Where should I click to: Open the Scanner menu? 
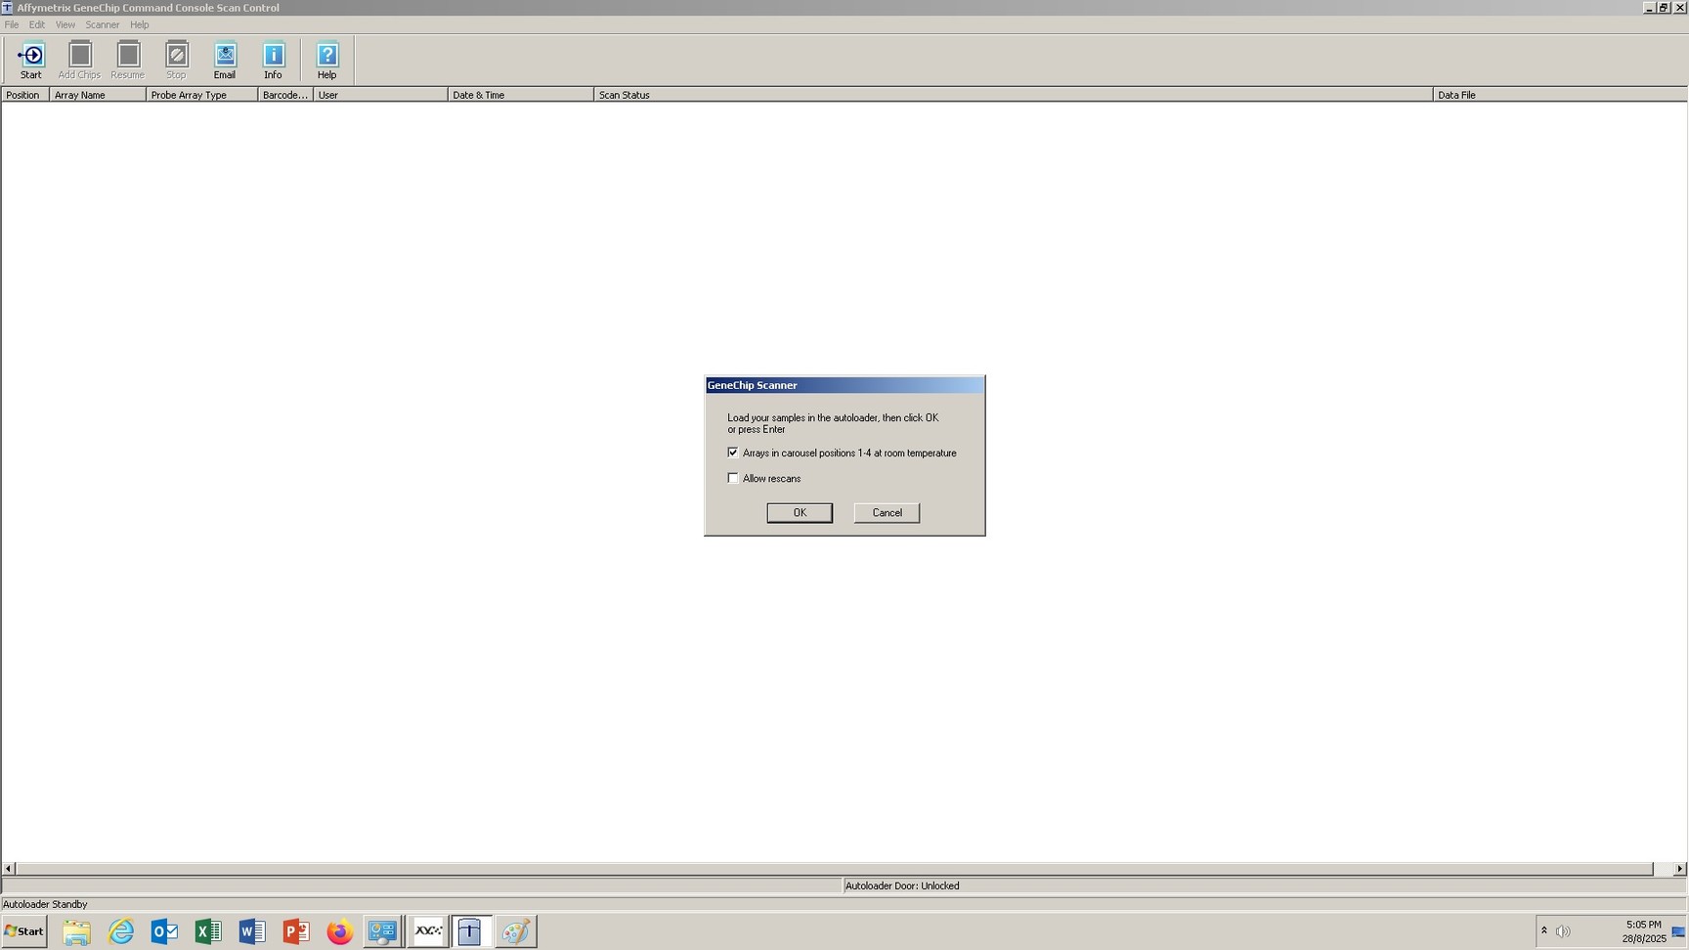(x=103, y=24)
